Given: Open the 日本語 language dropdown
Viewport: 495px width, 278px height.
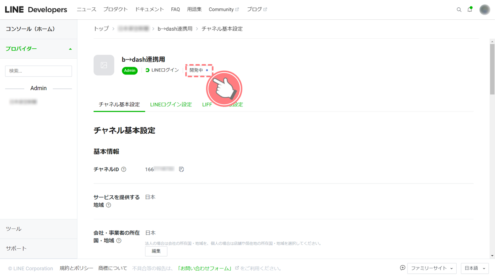Looking at the screenshot, I should point(475,268).
